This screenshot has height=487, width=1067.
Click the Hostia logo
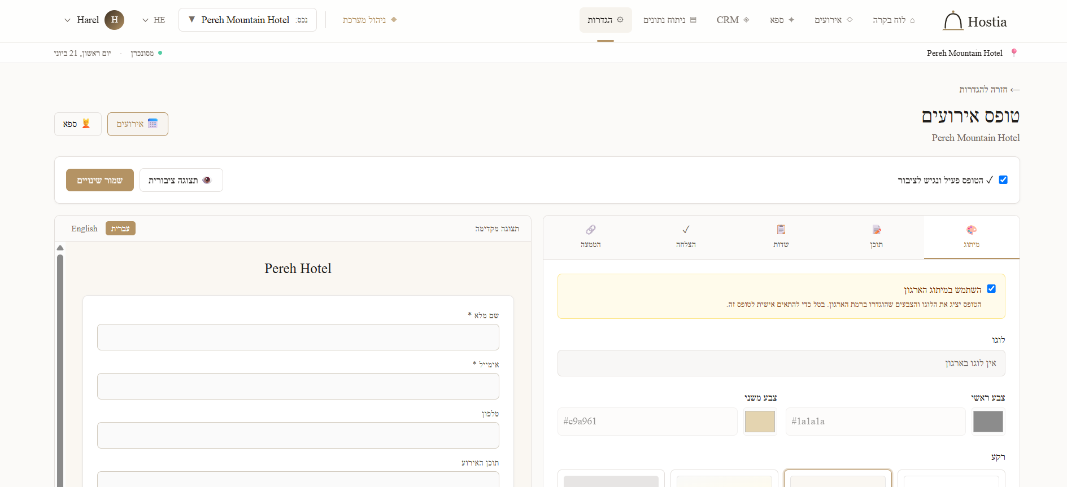[x=975, y=21]
